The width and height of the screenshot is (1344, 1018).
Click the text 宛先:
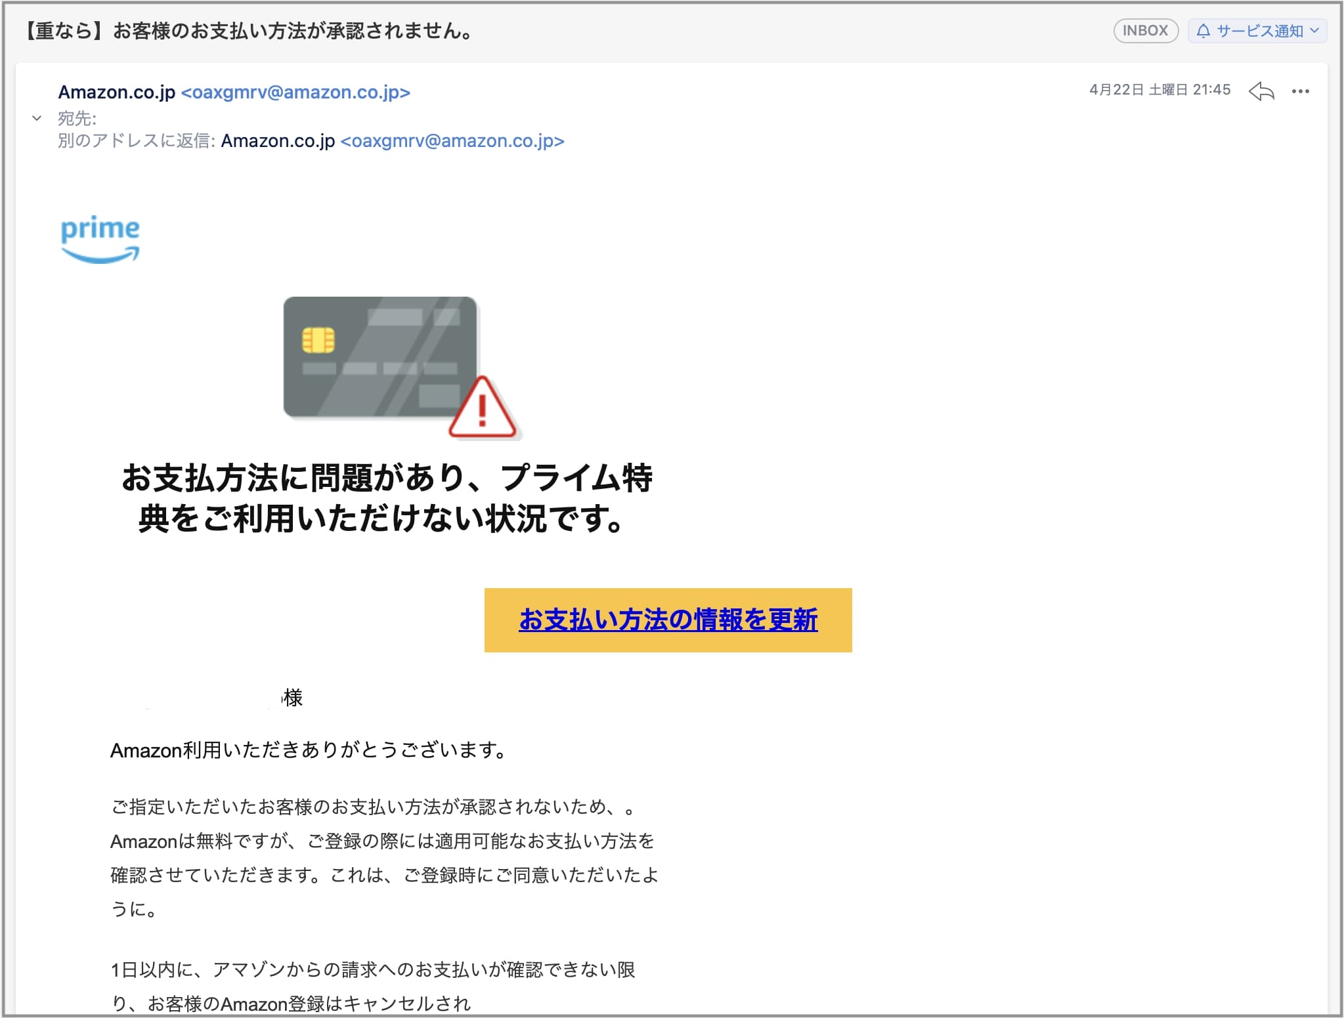(77, 118)
